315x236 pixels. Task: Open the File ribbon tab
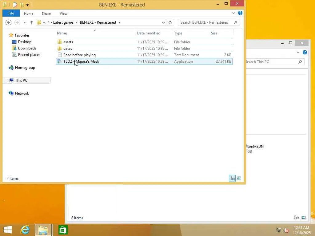(x=11, y=13)
